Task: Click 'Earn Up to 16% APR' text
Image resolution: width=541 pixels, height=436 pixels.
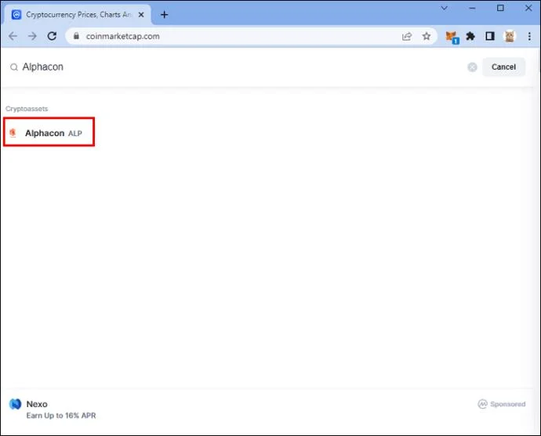Action: (x=61, y=416)
